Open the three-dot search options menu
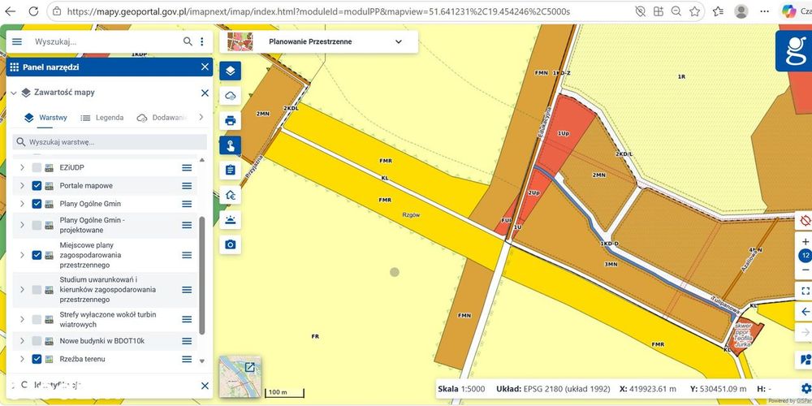The width and height of the screenshot is (812, 406). [202, 41]
